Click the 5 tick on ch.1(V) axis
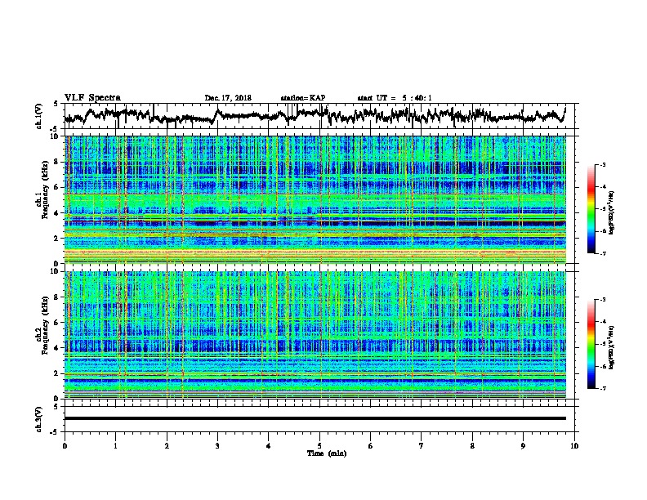Viewport: 647px width, 500px height. 56,104
